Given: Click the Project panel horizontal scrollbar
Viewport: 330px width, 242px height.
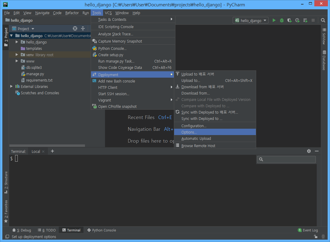Looking at the screenshot, I should (47, 146).
